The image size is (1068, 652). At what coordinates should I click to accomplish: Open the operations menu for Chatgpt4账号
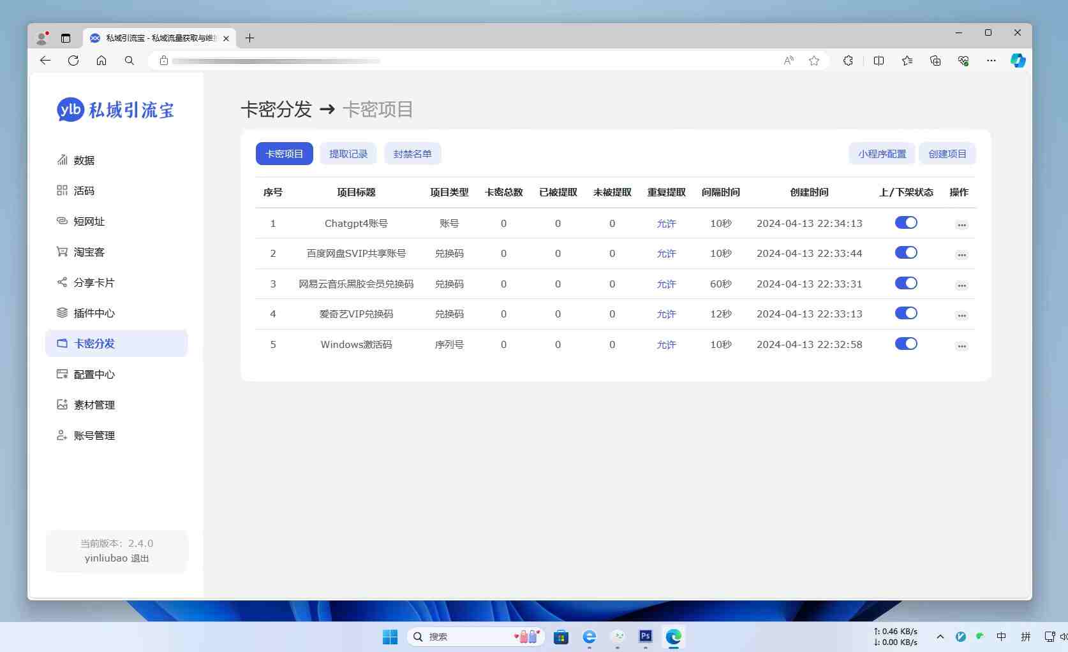pos(961,224)
